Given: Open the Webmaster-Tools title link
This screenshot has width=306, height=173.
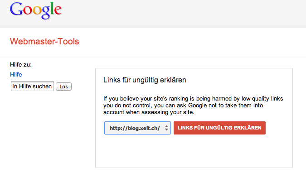Looking at the screenshot, I should 44,41.
